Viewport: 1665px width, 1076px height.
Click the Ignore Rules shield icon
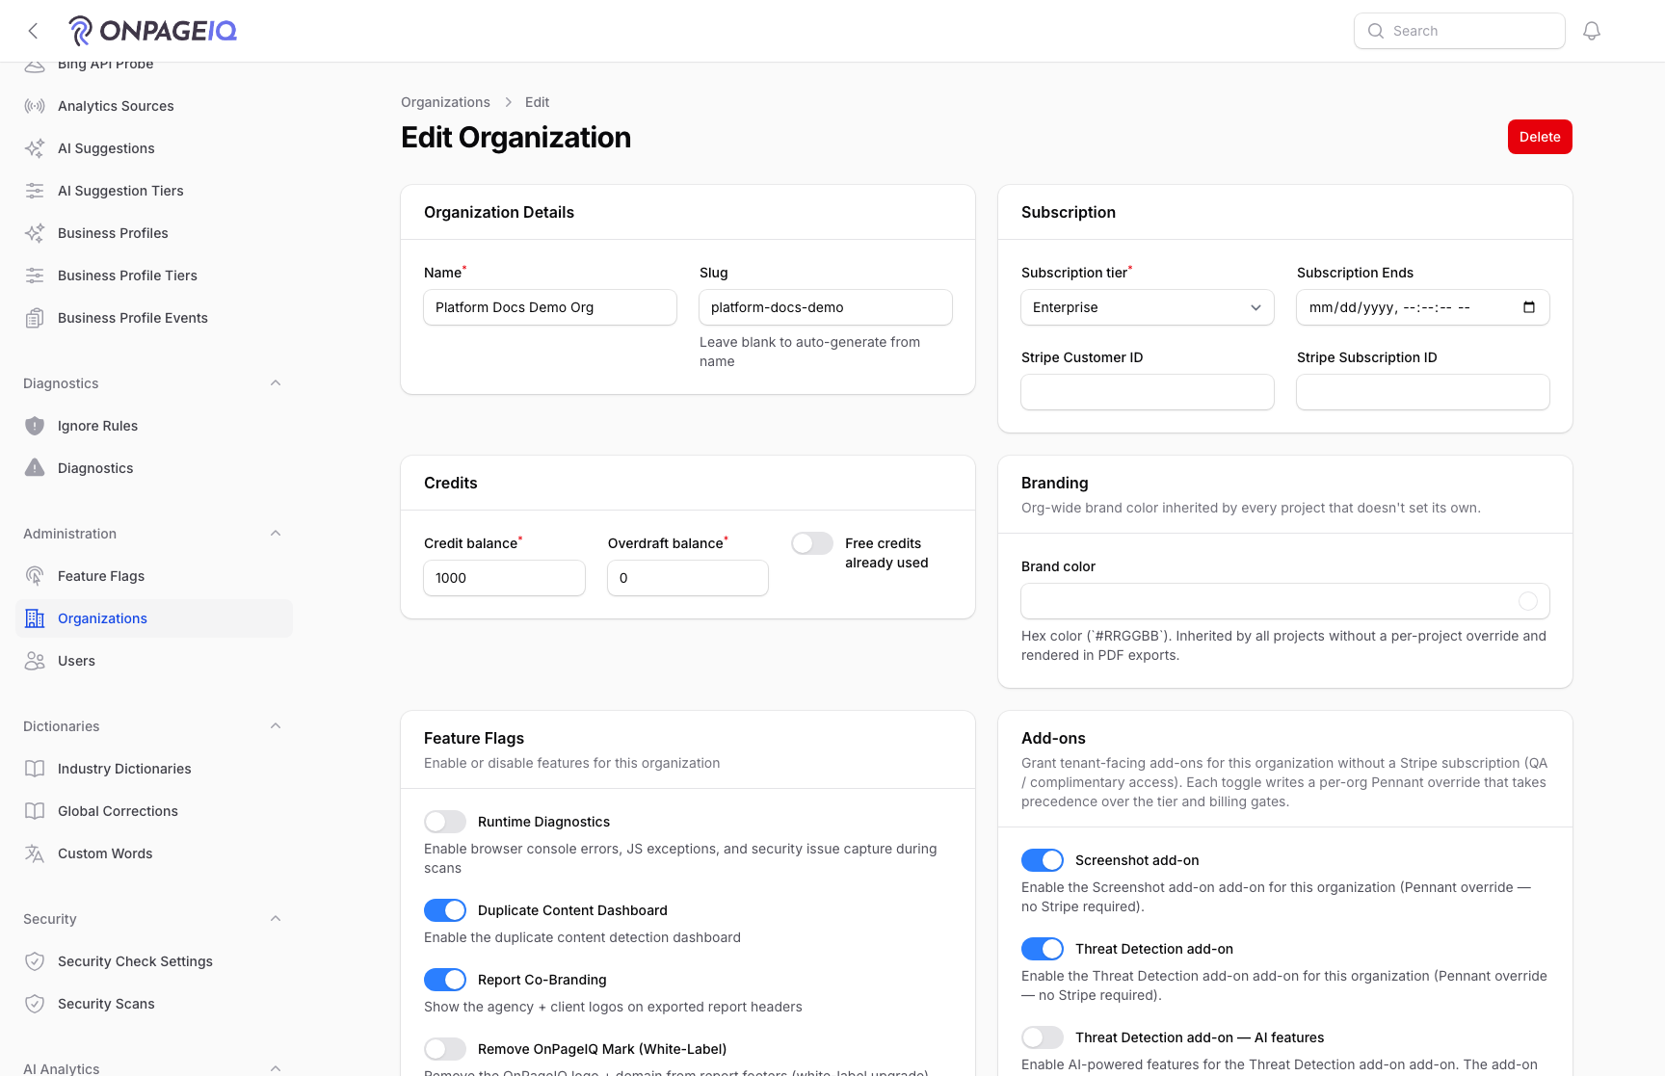pyautogui.click(x=35, y=426)
